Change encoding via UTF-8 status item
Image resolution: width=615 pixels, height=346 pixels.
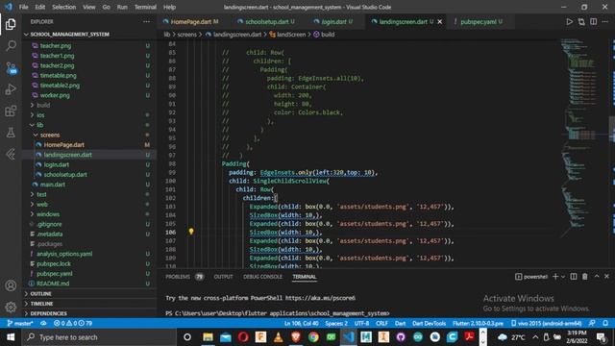tap(361, 323)
